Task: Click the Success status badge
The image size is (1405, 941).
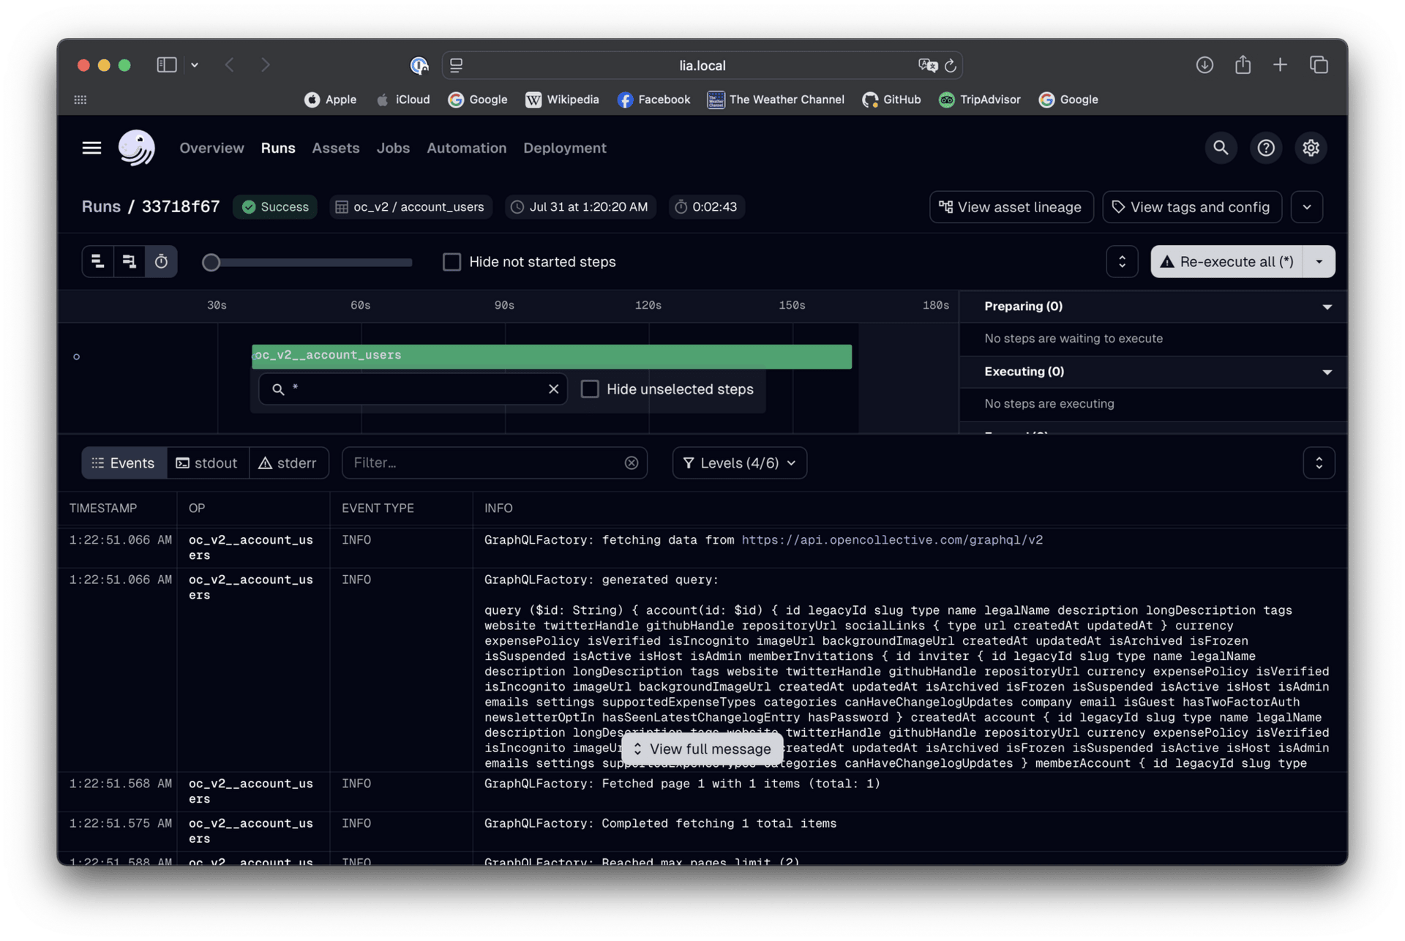Action: tap(275, 207)
